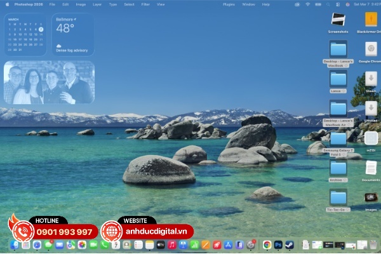Launch Safari from the Dock

[x=37, y=245]
